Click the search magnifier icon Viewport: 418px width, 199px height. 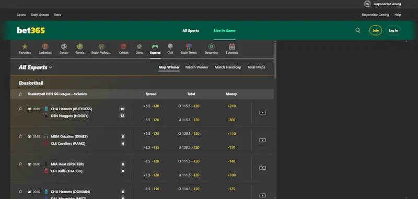(358, 30)
